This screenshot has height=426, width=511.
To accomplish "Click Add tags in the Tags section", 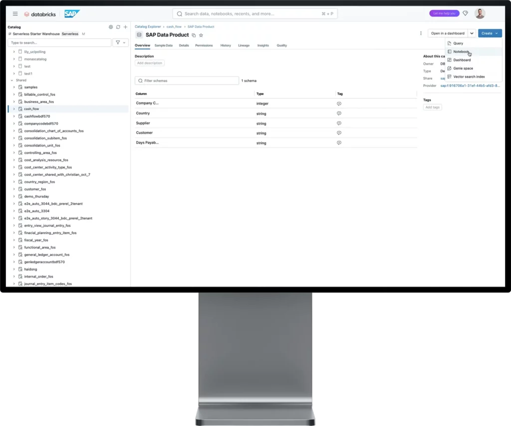I will click(x=432, y=107).
